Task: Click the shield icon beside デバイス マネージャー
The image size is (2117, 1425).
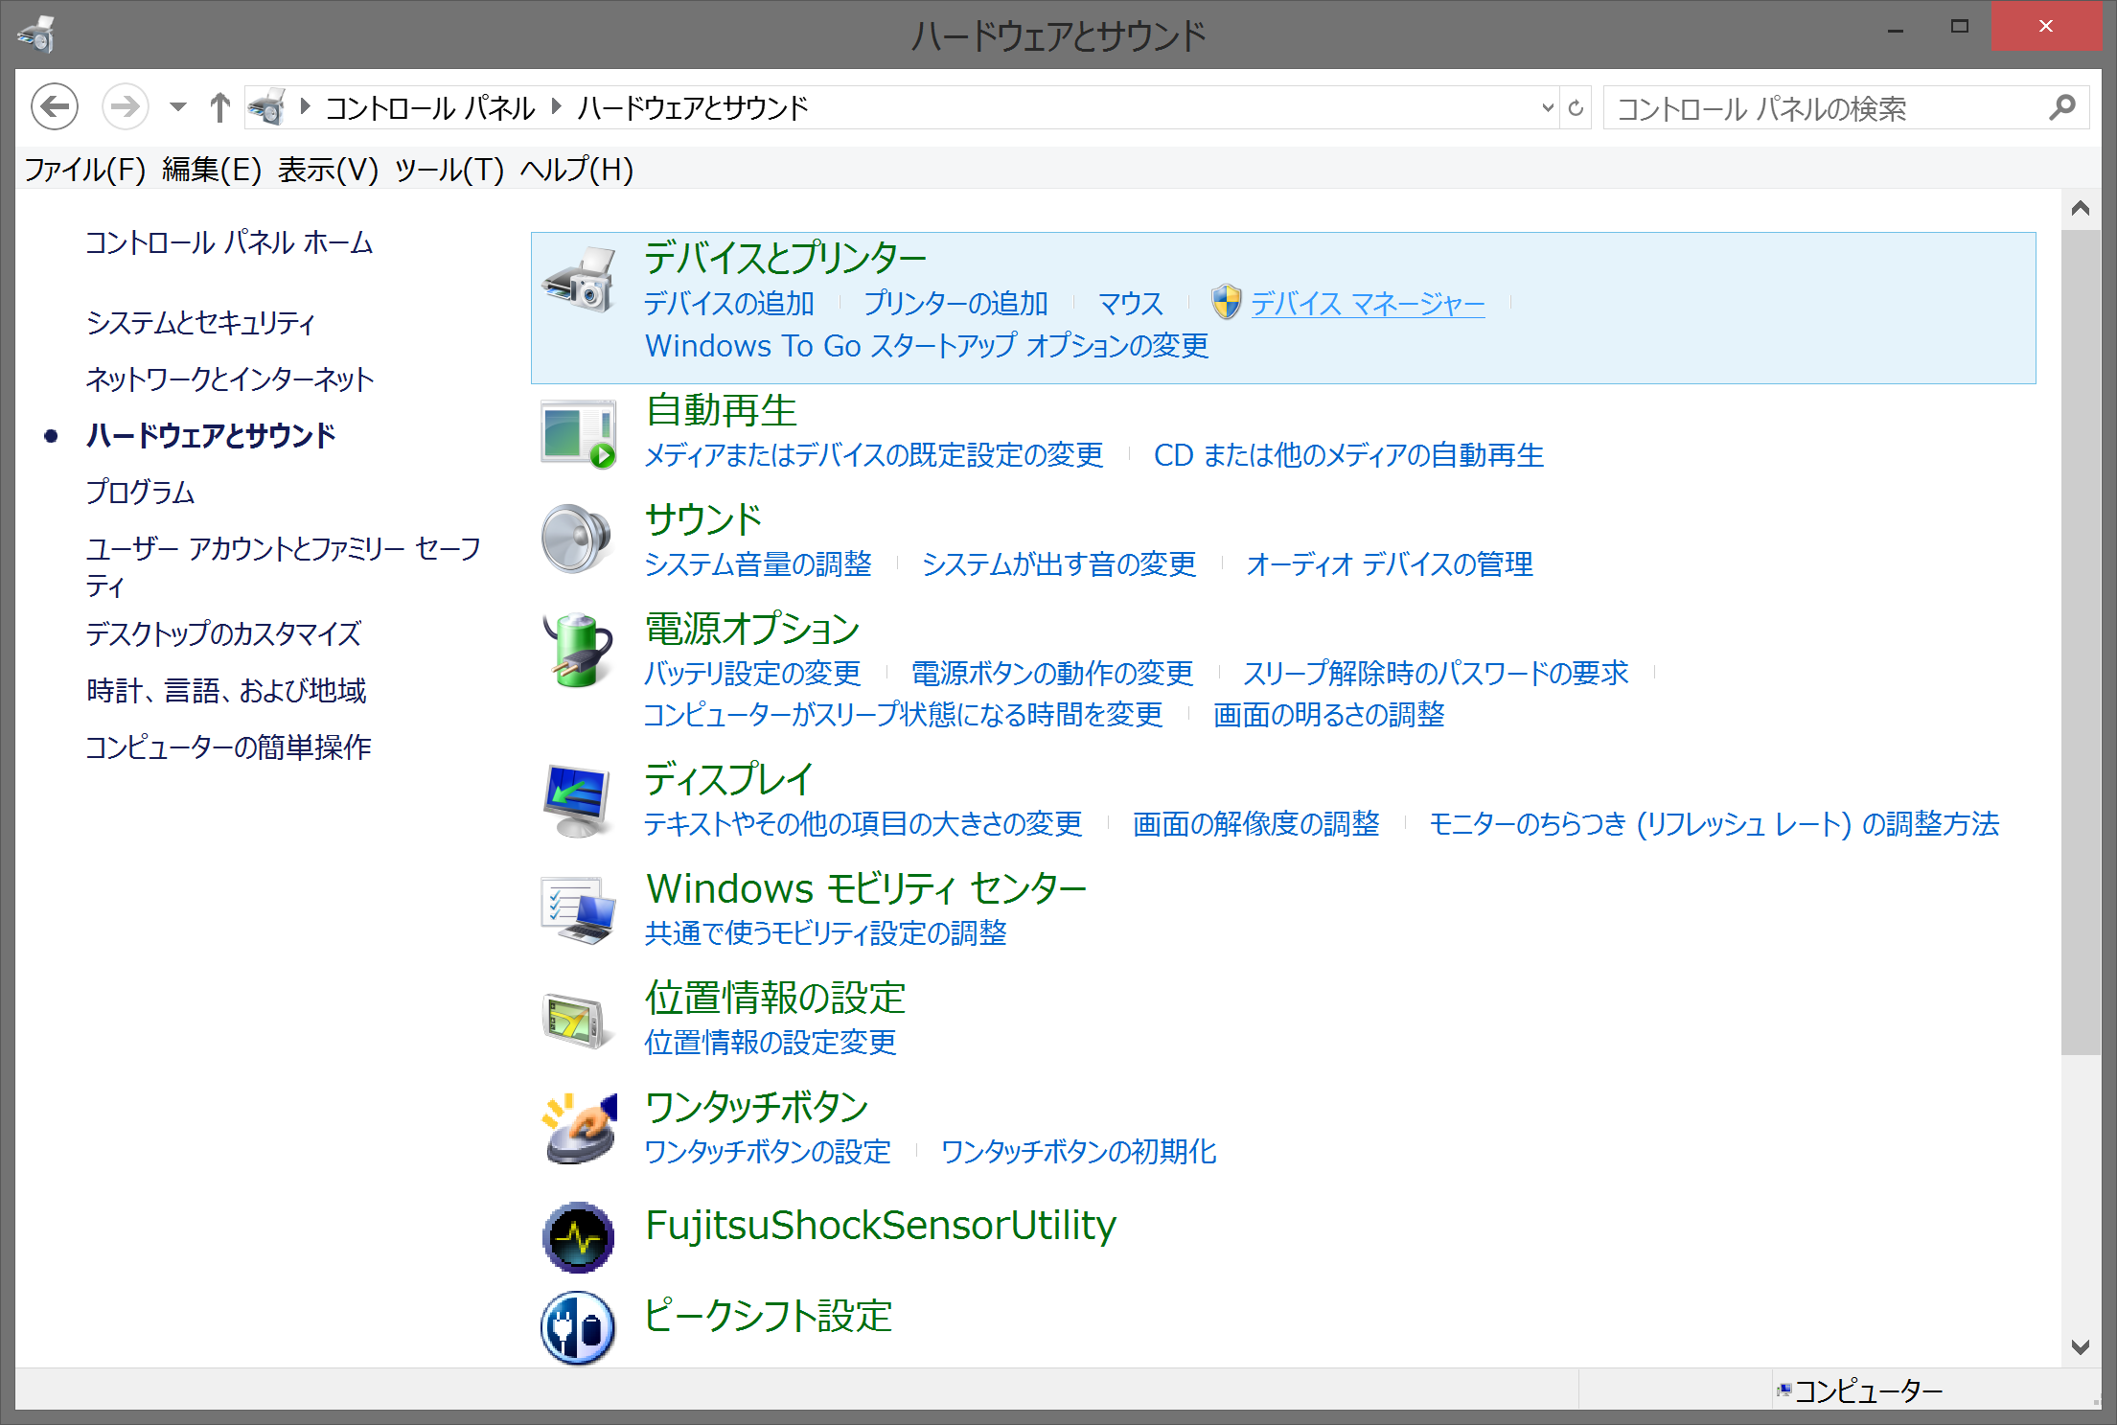Action: (1226, 303)
